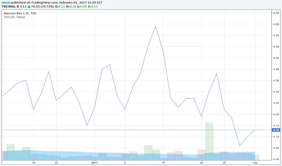Select the Nevsun Res J, D, TSX legend
The width and height of the screenshot is (282, 166).
[20, 13]
